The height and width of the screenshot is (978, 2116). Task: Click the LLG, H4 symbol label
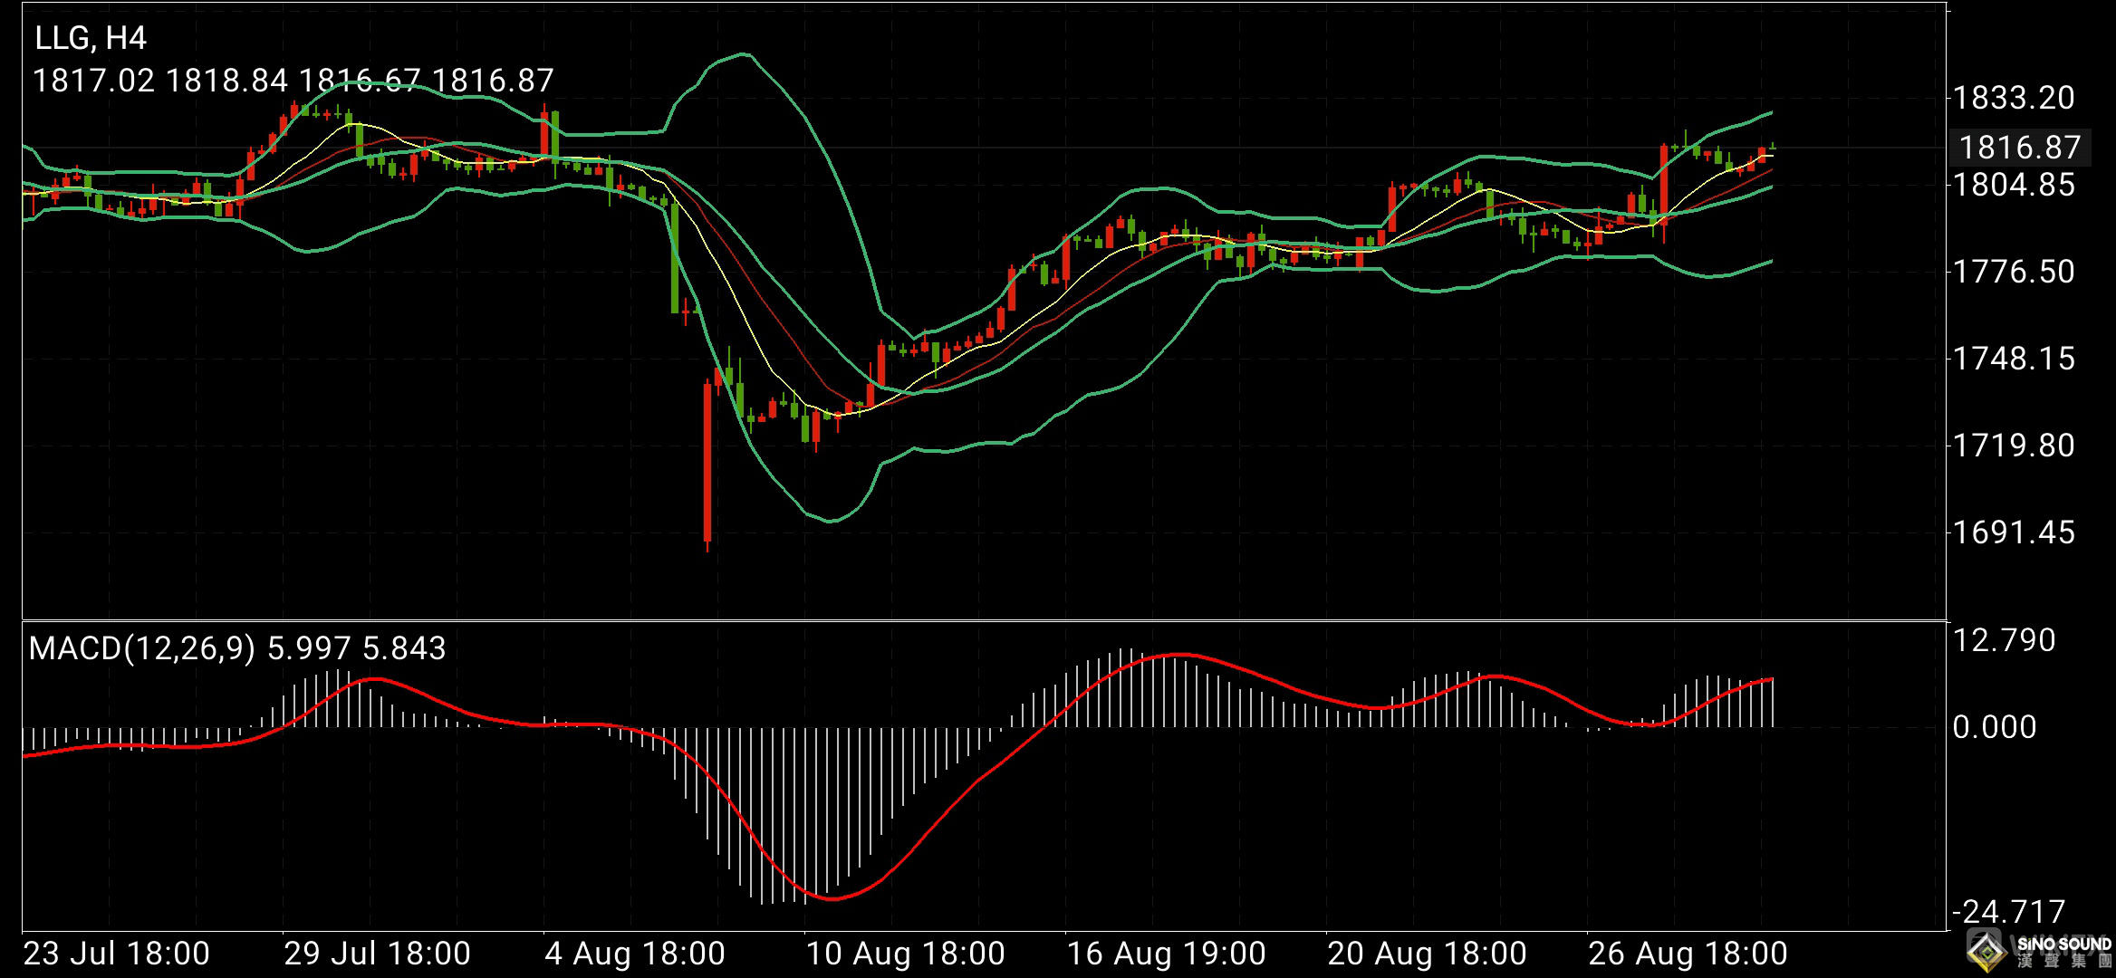coord(91,38)
